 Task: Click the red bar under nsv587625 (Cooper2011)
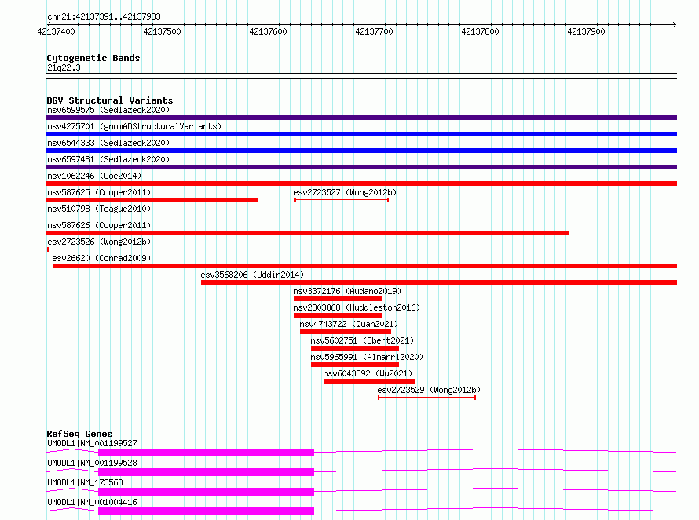point(152,200)
